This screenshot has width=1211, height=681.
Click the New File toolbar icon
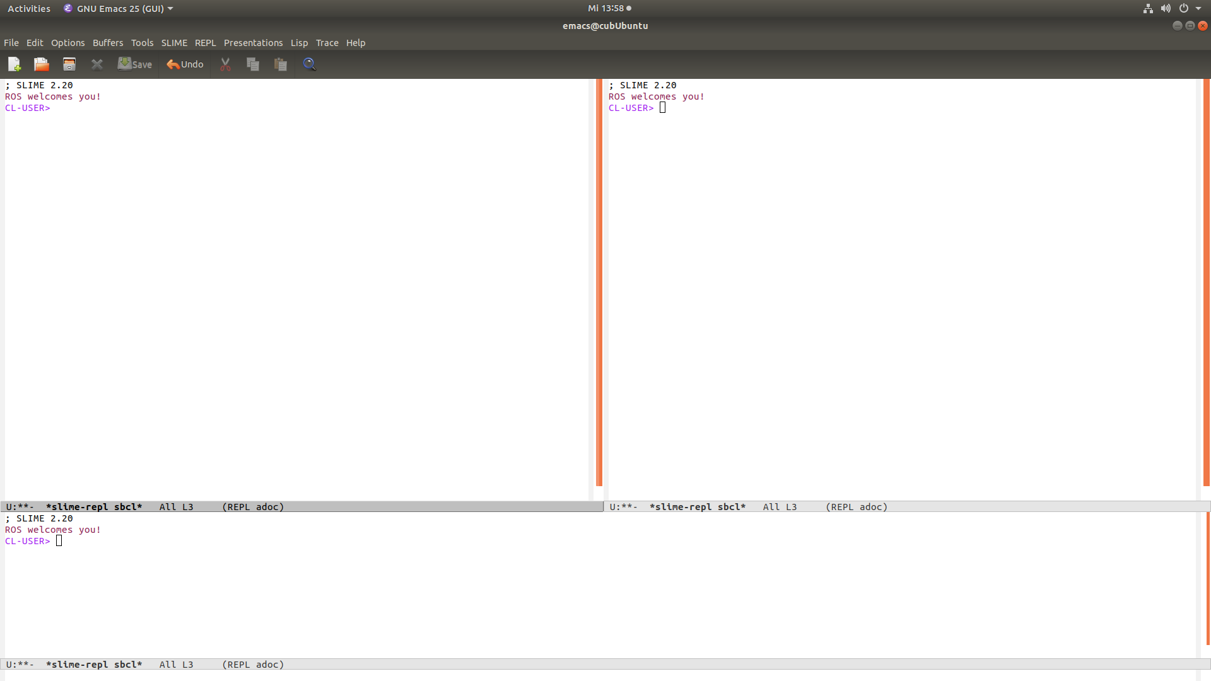pyautogui.click(x=14, y=64)
